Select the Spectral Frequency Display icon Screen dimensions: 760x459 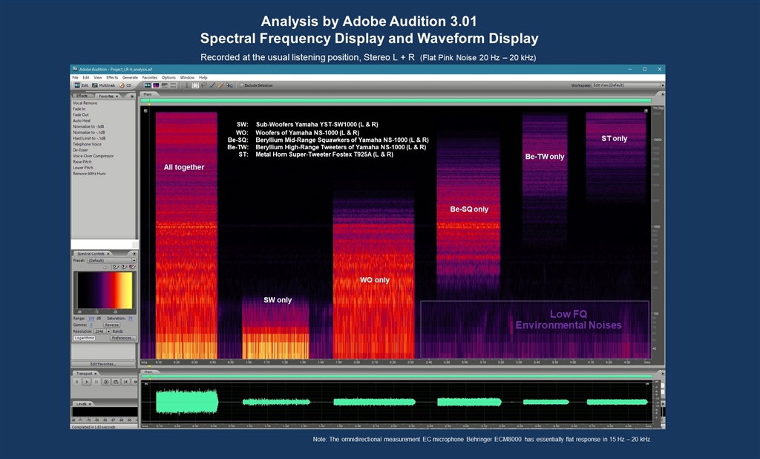pos(156,85)
